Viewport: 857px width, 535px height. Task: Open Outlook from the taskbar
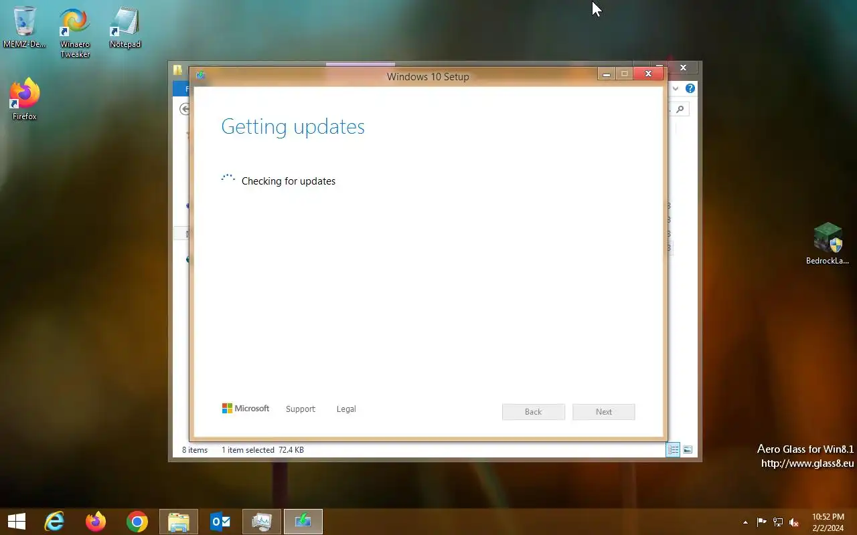pyautogui.click(x=220, y=522)
